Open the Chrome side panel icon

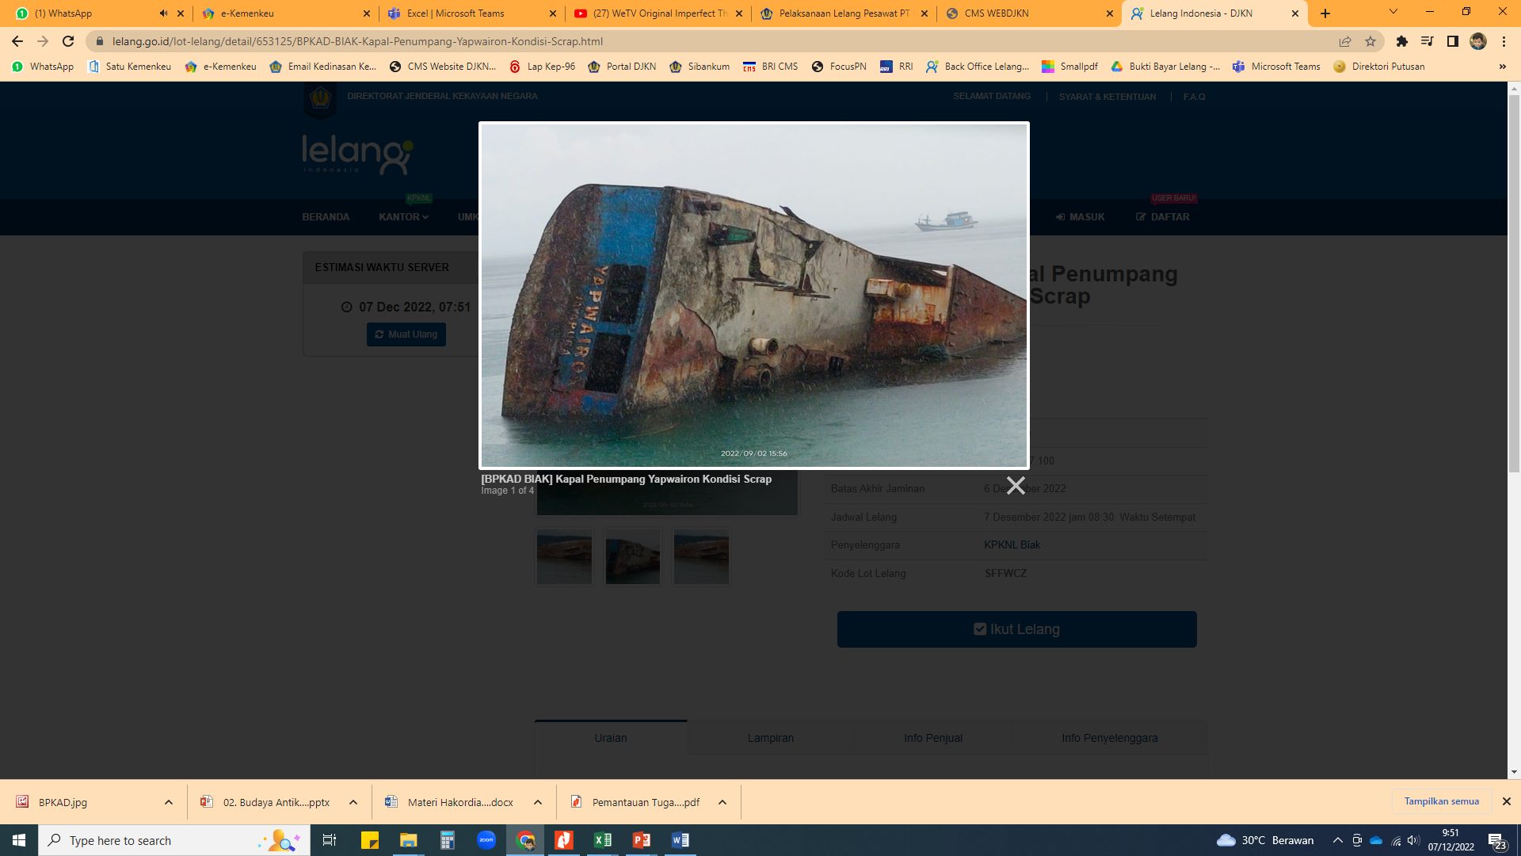(x=1452, y=41)
